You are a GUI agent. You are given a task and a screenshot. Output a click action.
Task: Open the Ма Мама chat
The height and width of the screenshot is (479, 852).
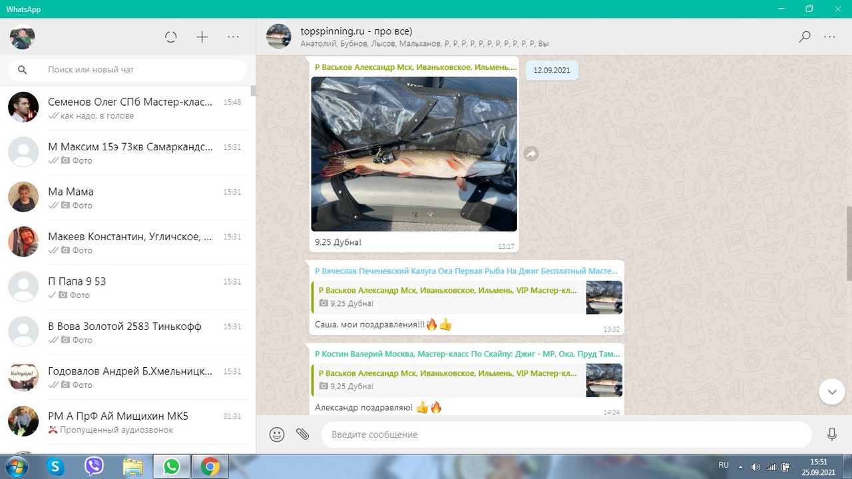point(126,198)
